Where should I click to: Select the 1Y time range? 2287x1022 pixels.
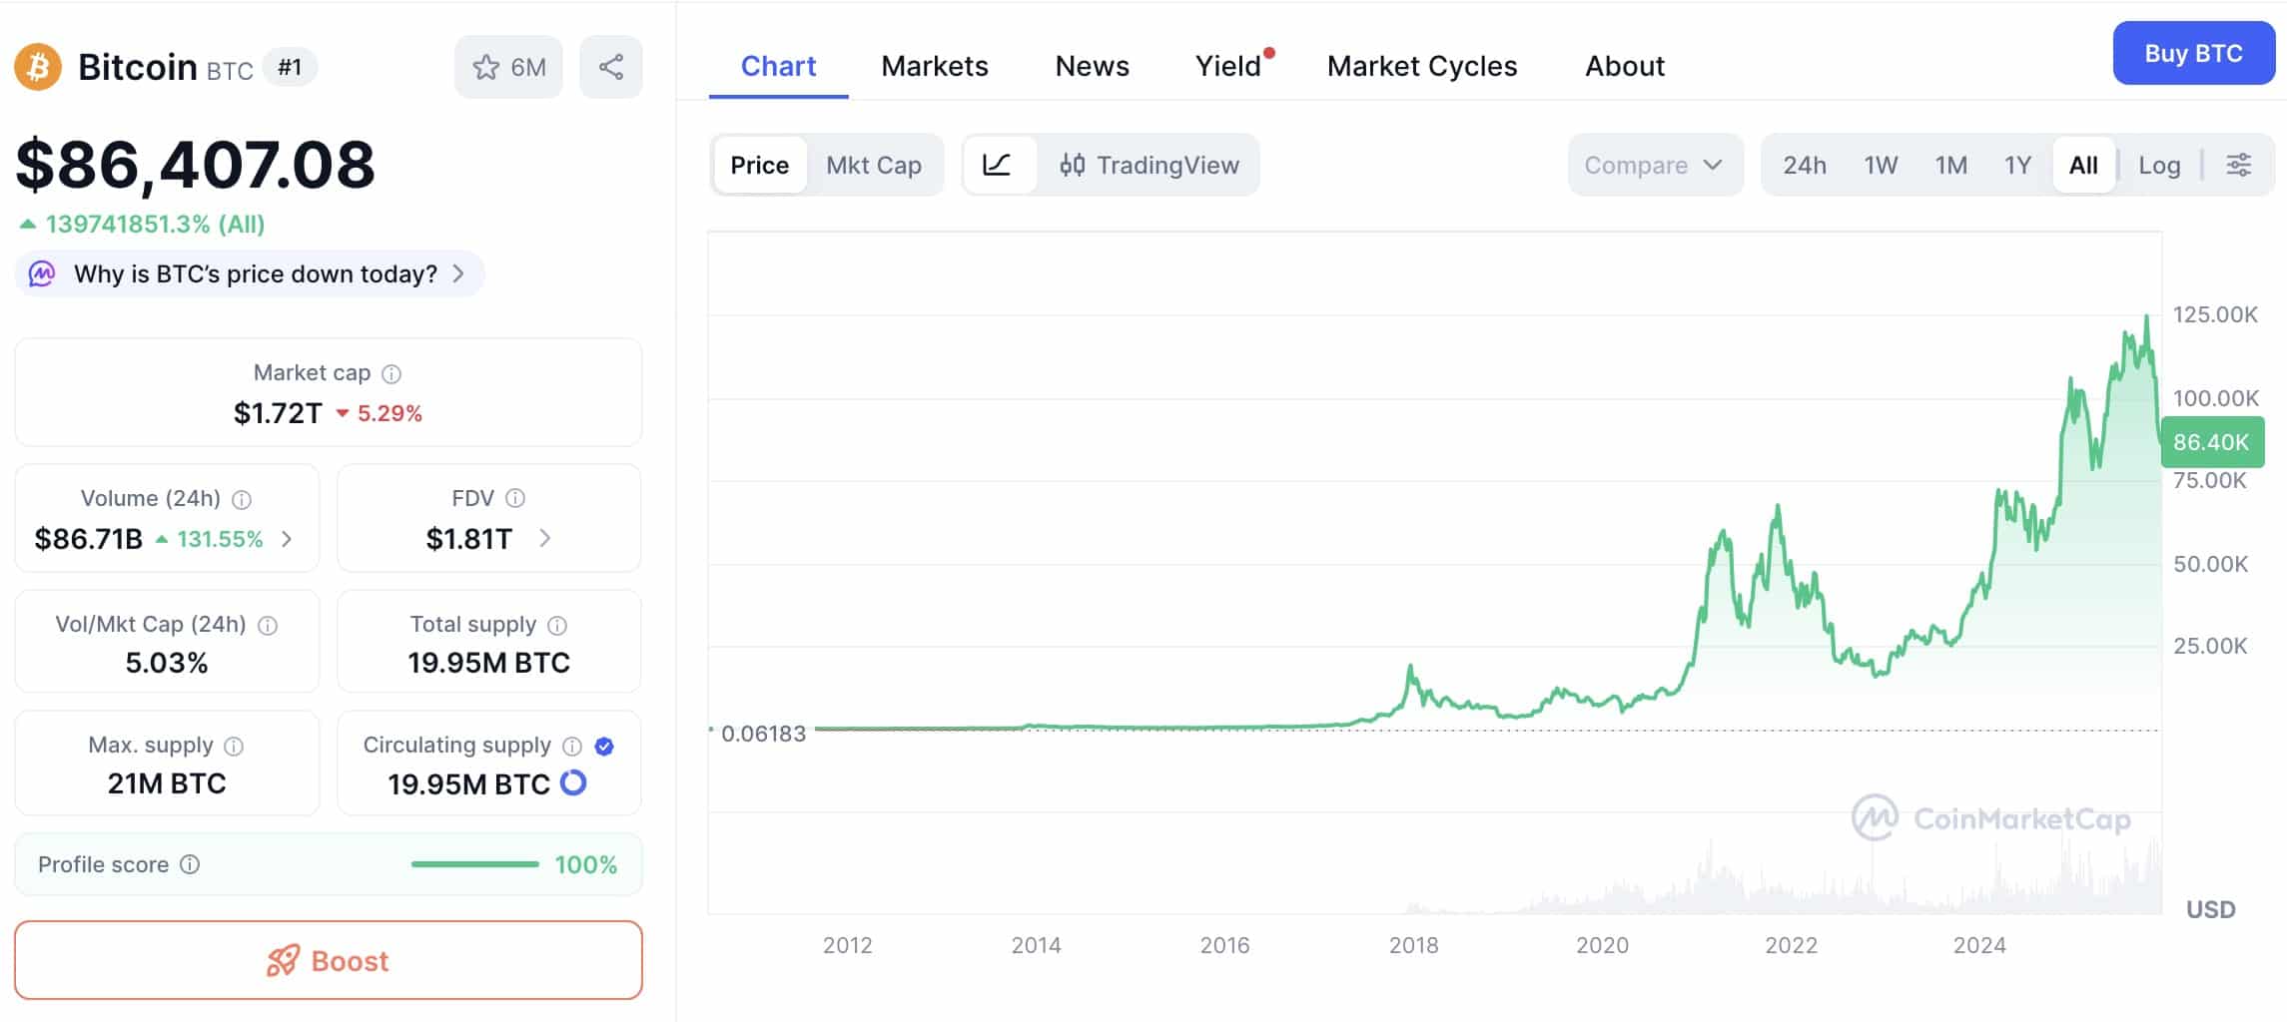pos(2017,165)
